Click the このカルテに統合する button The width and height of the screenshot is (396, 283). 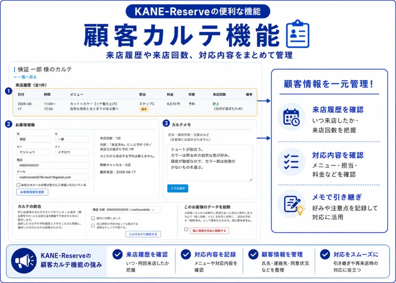point(143,234)
